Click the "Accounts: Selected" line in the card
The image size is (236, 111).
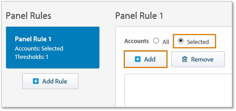tap(39, 49)
